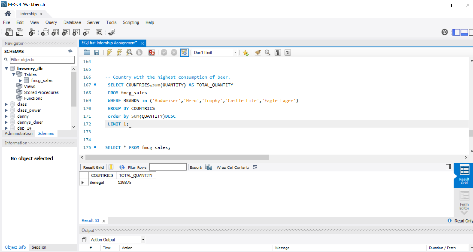Open a script file in editor
The width and height of the screenshot is (473, 252).
pos(87,52)
